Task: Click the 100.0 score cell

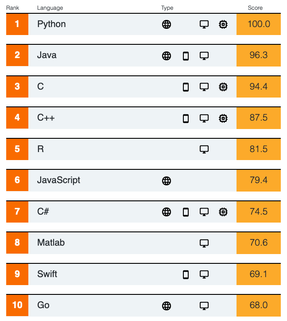Action: pos(259,24)
